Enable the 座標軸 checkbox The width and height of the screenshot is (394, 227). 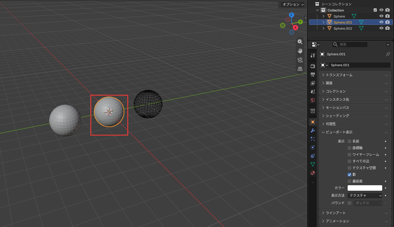[x=349, y=148]
